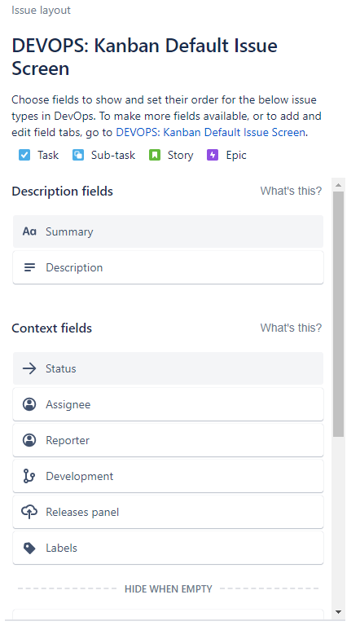
Task: Click the Status arrow icon
Action: pos(29,368)
